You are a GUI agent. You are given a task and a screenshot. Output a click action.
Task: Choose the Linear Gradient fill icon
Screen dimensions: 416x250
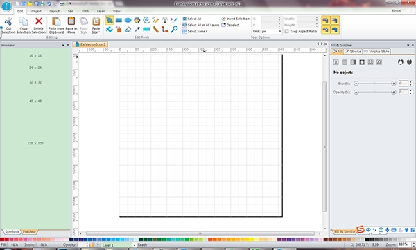click(x=353, y=62)
